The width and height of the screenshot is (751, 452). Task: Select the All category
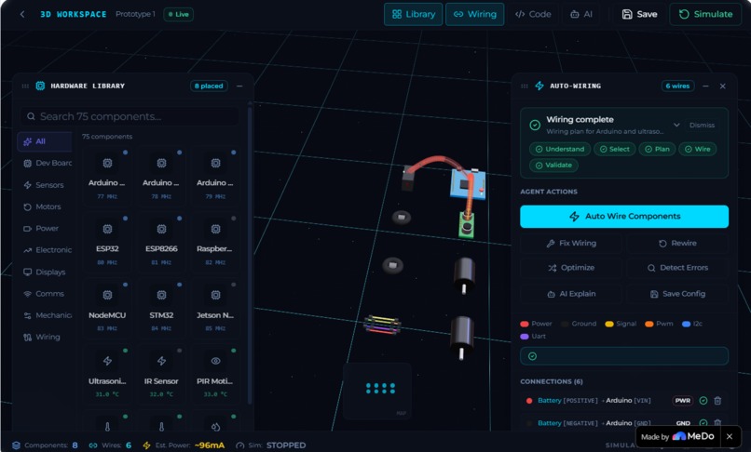[x=45, y=141]
